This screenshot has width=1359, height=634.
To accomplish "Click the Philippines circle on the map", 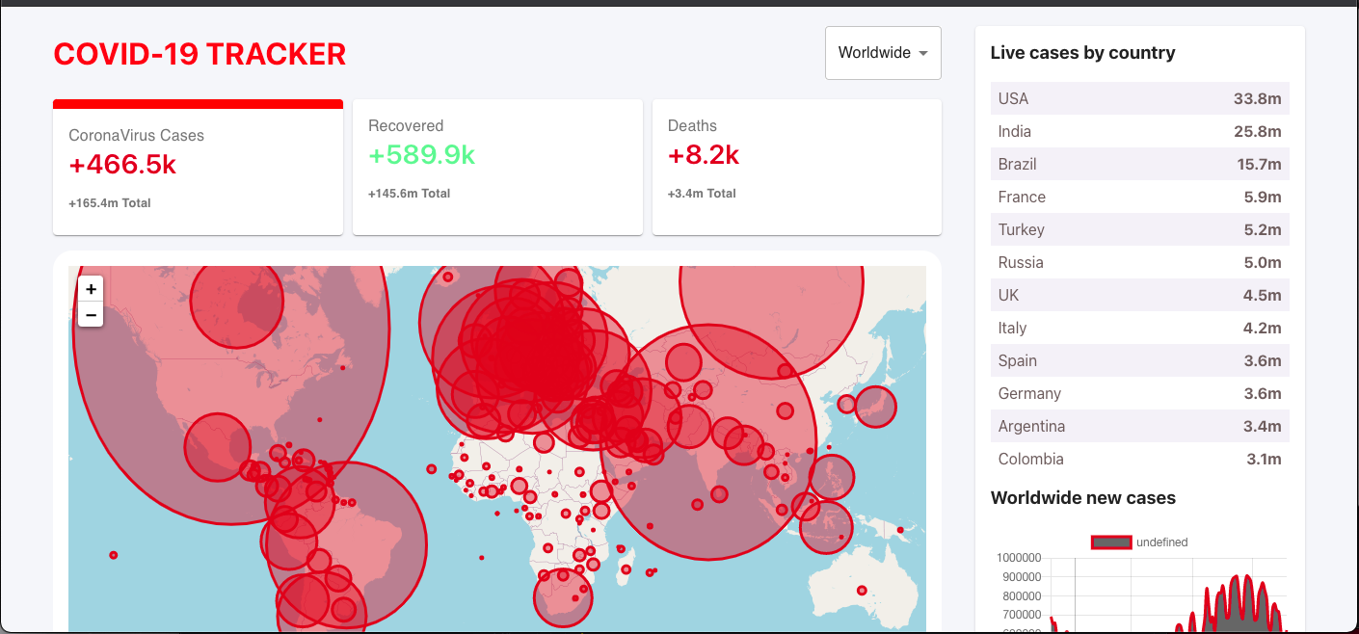I will coord(832,478).
